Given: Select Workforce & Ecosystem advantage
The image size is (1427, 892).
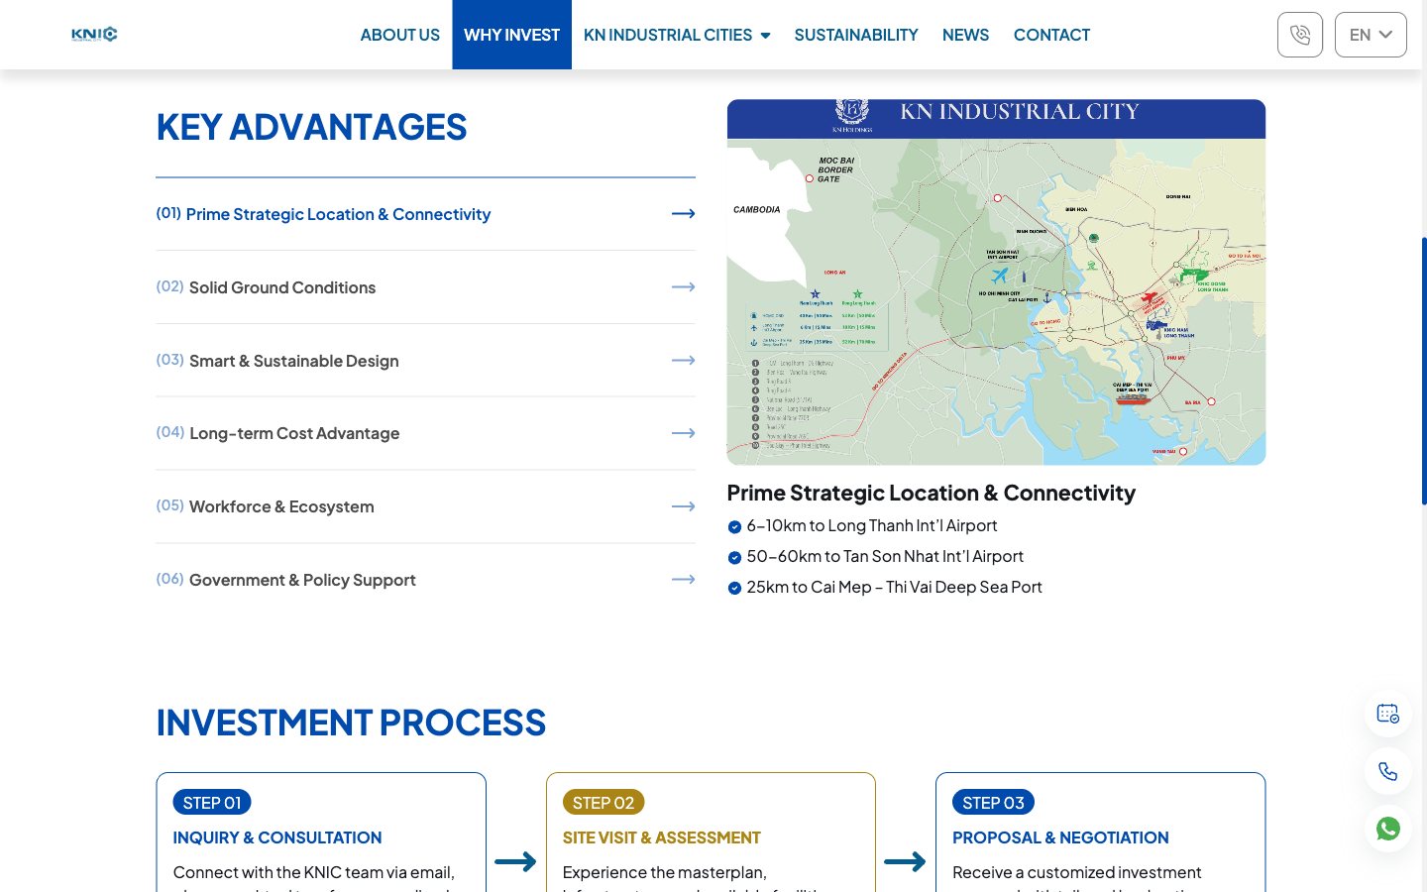Looking at the screenshot, I should pyautogui.click(x=425, y=506).
